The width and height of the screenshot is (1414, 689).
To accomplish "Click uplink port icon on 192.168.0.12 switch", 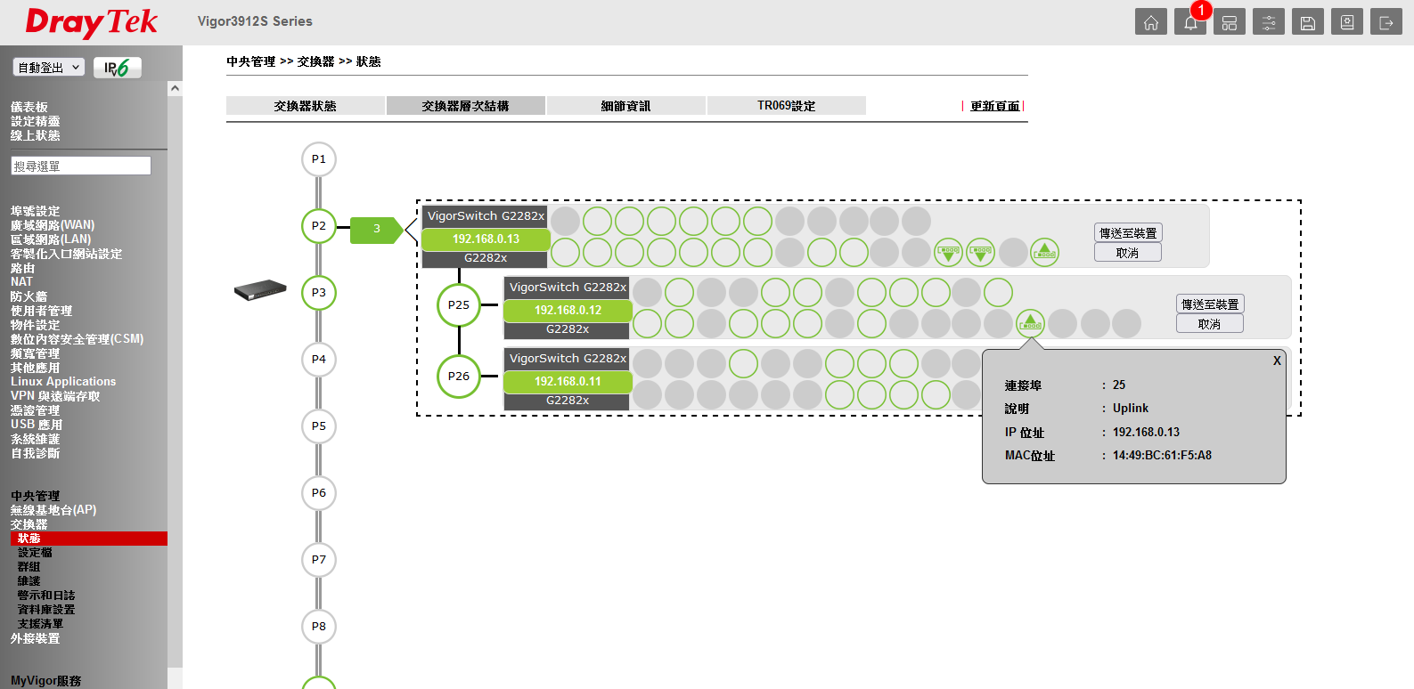I will click(1030, 323).
